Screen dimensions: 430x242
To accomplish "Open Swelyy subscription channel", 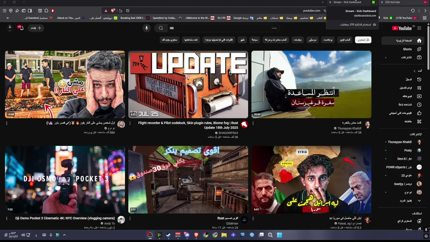I will point(403,184).
